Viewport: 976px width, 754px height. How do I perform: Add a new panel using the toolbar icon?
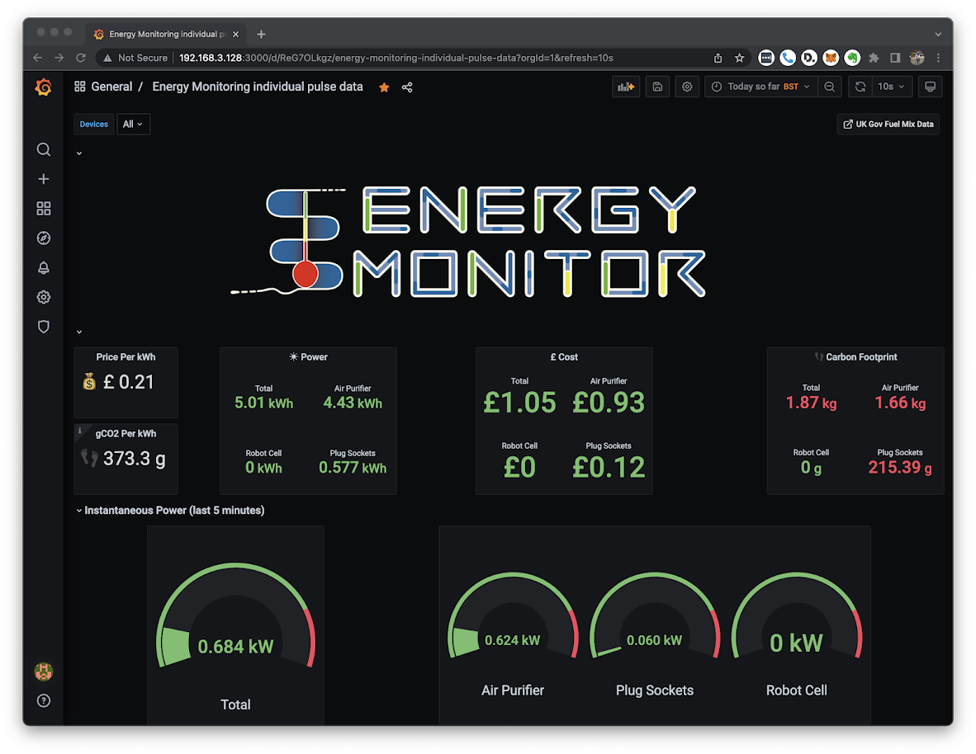click(x=625, y=86)
